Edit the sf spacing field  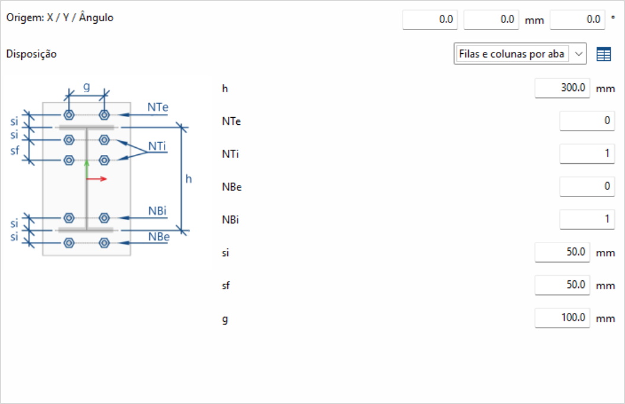pos(562,285)
